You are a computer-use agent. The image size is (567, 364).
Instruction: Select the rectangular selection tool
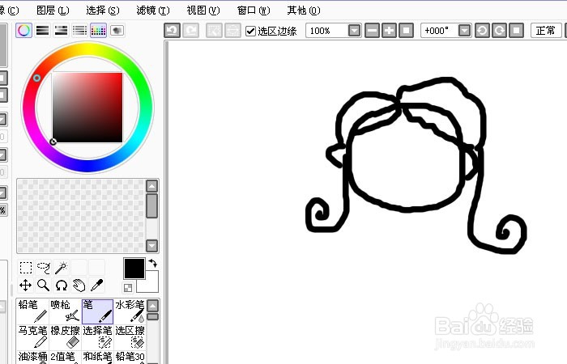[26, 268]
